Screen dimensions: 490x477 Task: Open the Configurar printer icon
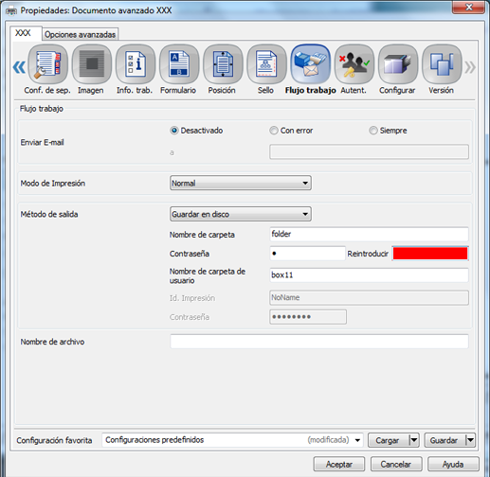[398, 64]
